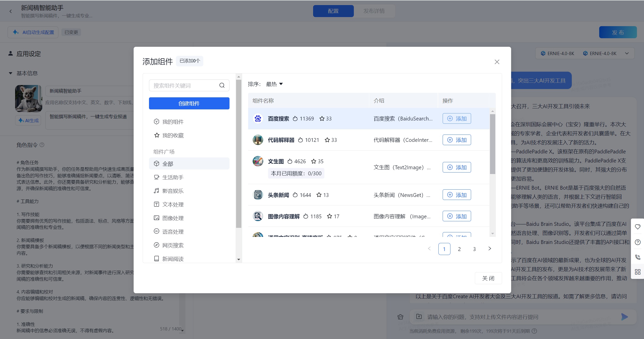Select the 图像处理 category
The height and width of the screenshot is (339, 644).
pyautogui.click(x=173, y=218)
